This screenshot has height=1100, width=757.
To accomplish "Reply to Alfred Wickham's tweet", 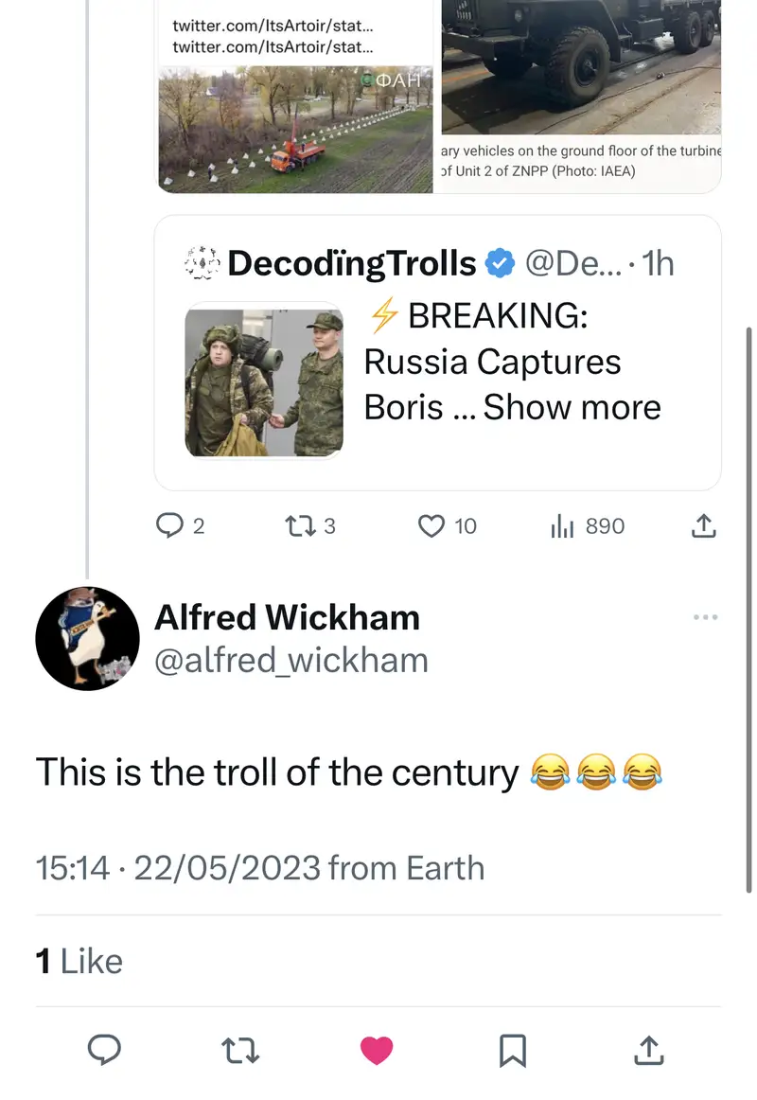I will click(x=104, y=1049).
